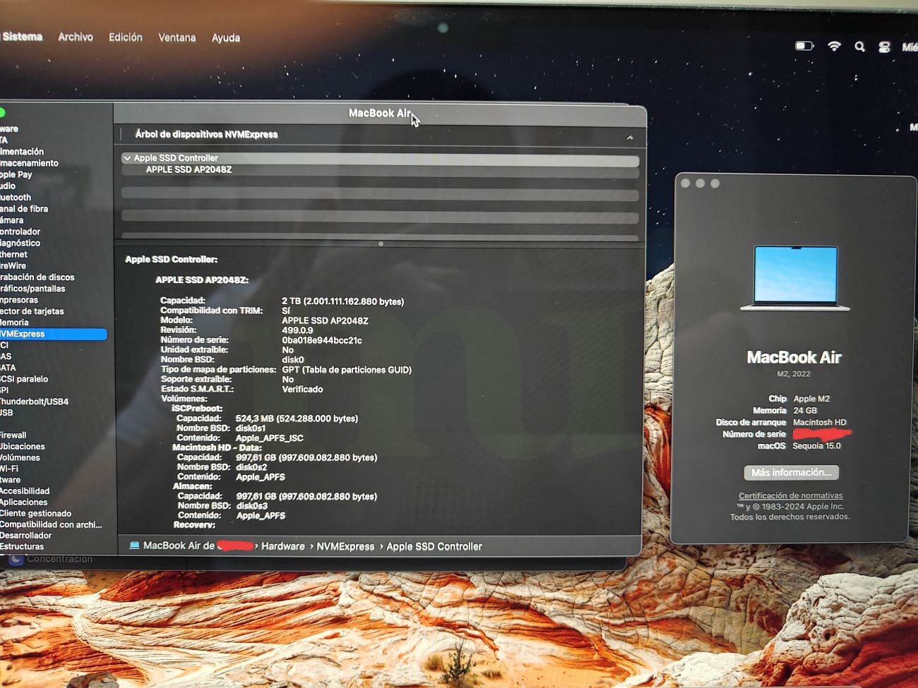
Task: Click the Más información... button
Action: pos(791,473)
